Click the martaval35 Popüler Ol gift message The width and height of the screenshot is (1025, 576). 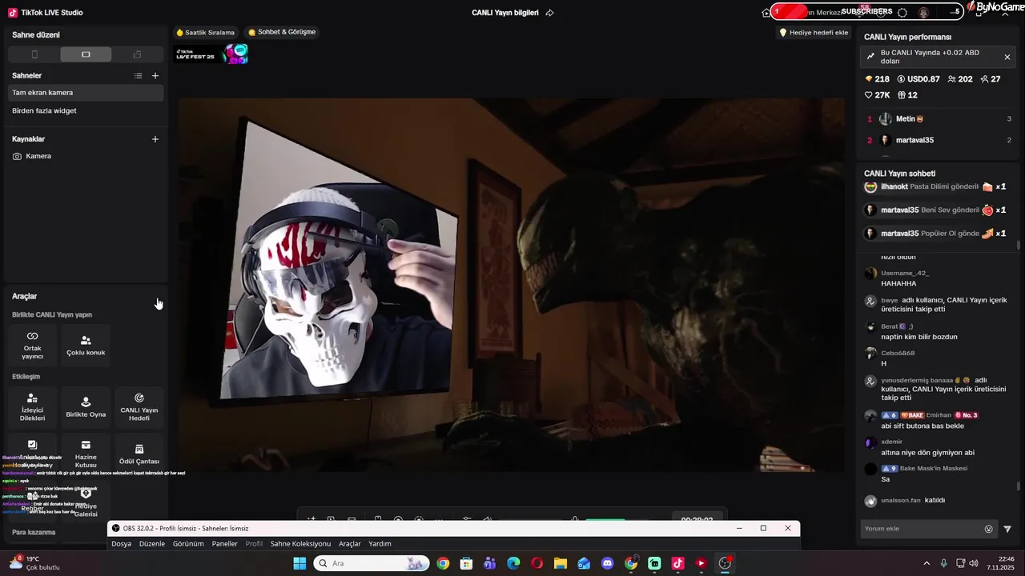935,233
